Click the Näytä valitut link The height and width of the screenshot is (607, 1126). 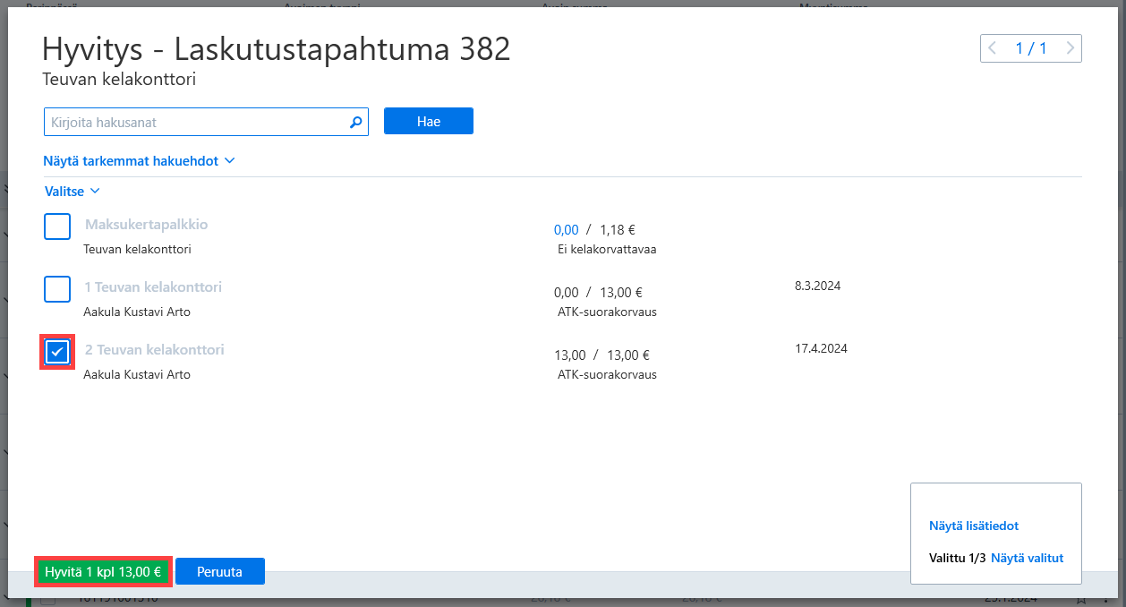pyautogui.click(x=1028, y=558)
